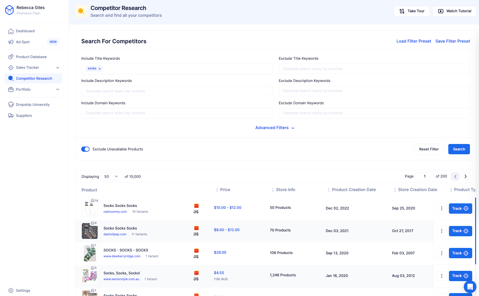The width and height of the screenshot is (479, 296).
Task: Expand Portfolio submenu
Action: pos(58,89)
